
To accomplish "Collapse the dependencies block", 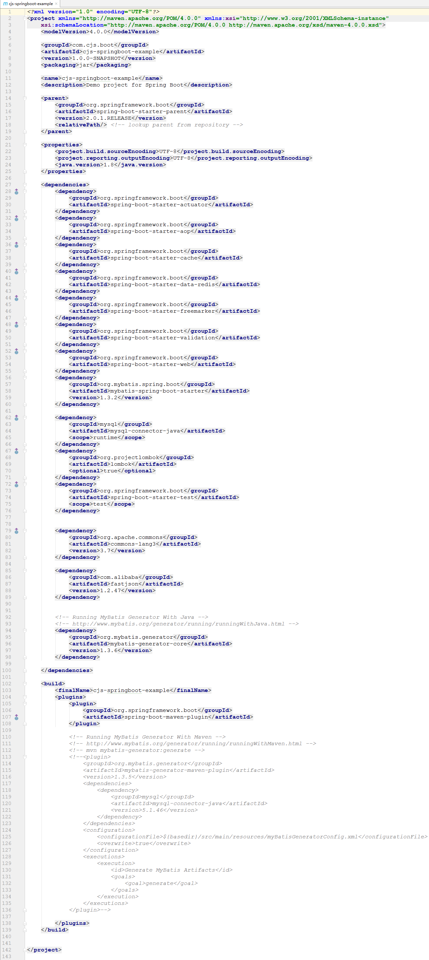I will pos(25,185).
